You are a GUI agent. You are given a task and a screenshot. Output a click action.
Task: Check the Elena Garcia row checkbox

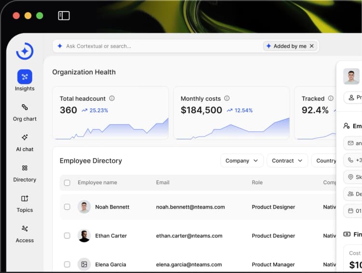(x=67, y=264)
